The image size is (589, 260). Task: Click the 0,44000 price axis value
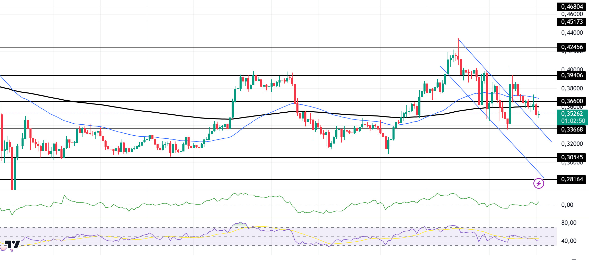(x=572, y=33)
